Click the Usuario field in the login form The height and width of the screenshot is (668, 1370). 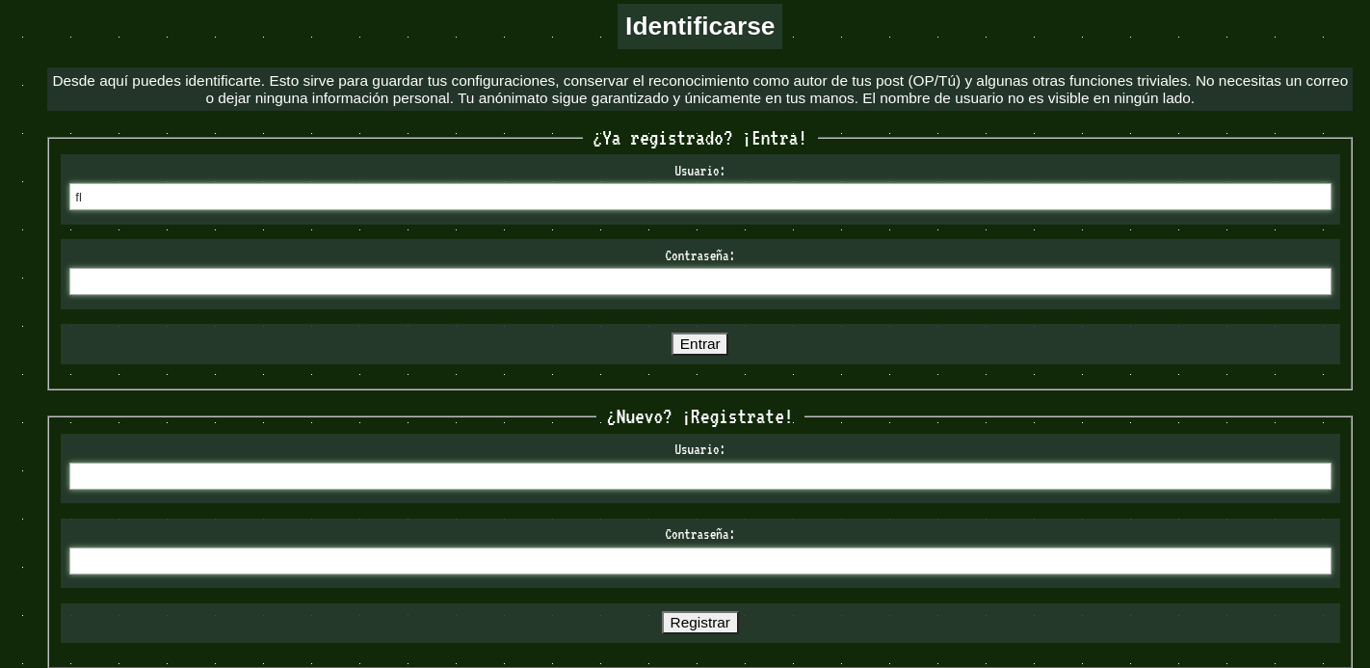(x=699, y=197)
